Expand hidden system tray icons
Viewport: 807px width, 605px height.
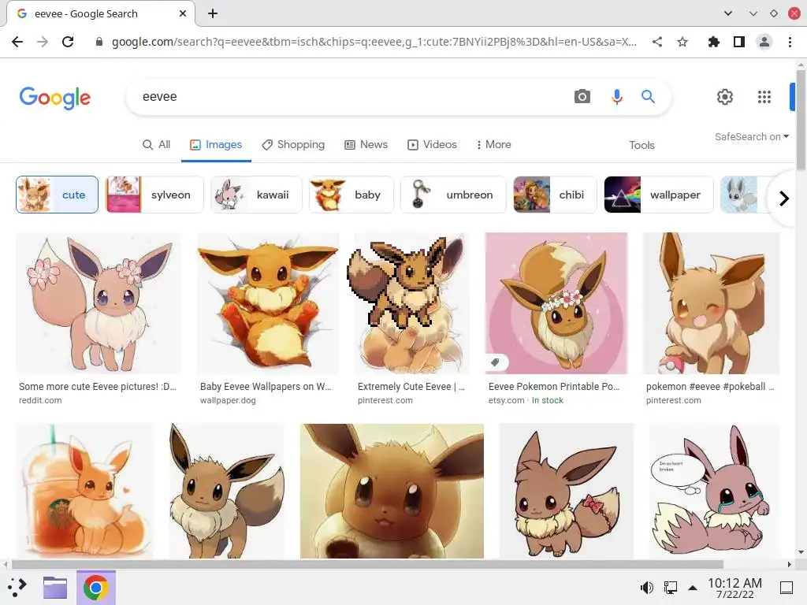pyautogui.click(x=693, y=588)
